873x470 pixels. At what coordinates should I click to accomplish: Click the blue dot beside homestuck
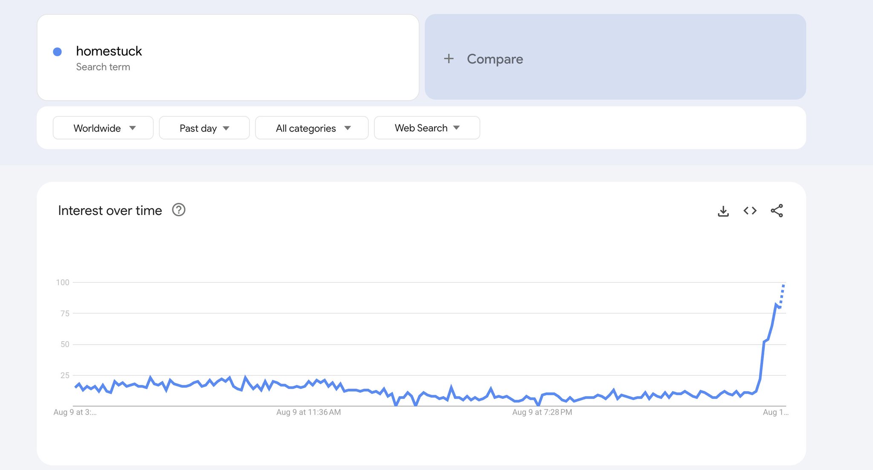pyautogui.click(x=57, y=52)
